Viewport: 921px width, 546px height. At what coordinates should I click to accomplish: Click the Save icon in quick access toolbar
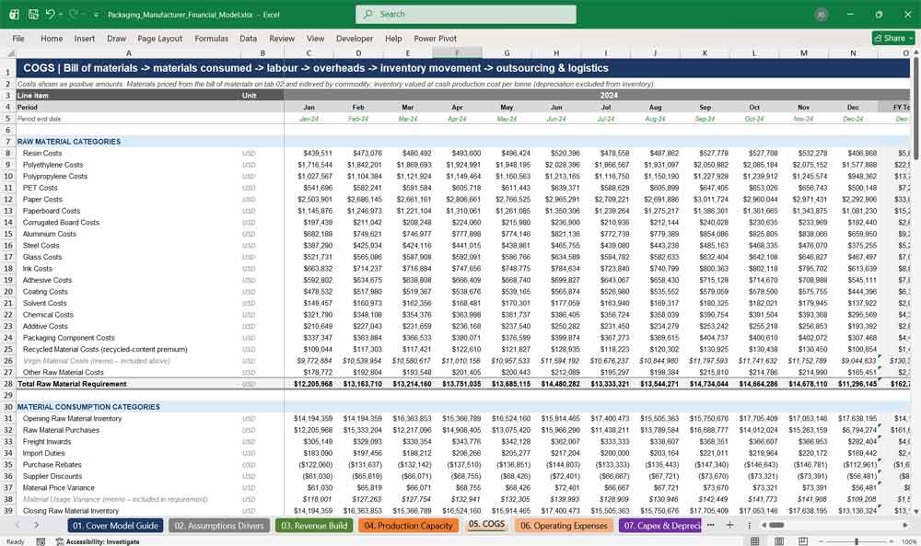pos(33,14)
